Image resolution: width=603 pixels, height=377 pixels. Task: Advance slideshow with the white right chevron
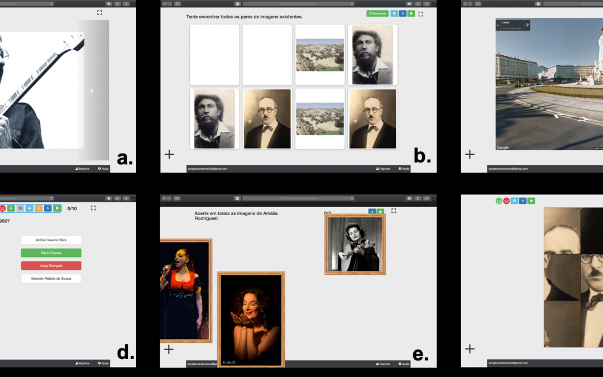[x=92, y=91]
